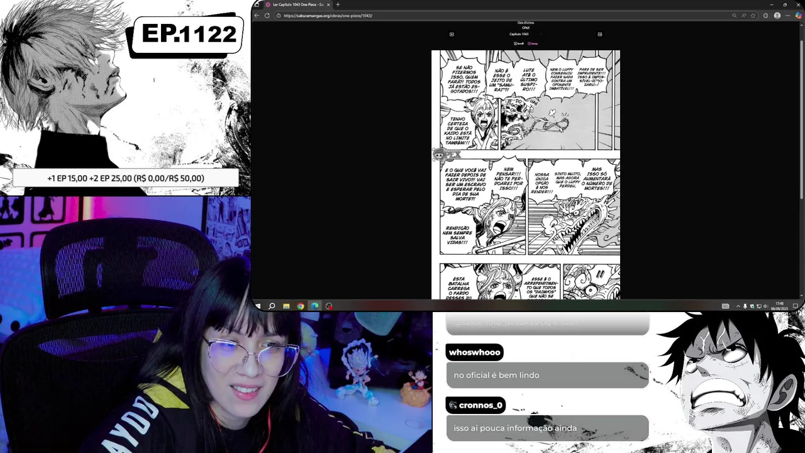Image resolution: width=805 pixels, height=453 pixels.
Task: Open taskbar clock showing 17:48
Action: pos(779,306)
